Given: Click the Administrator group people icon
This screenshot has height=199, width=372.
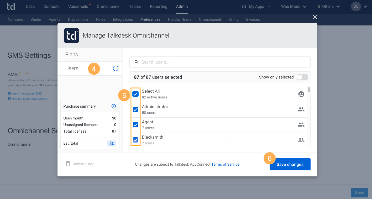Looking at the screenshot, I should [x=301, y=109].
